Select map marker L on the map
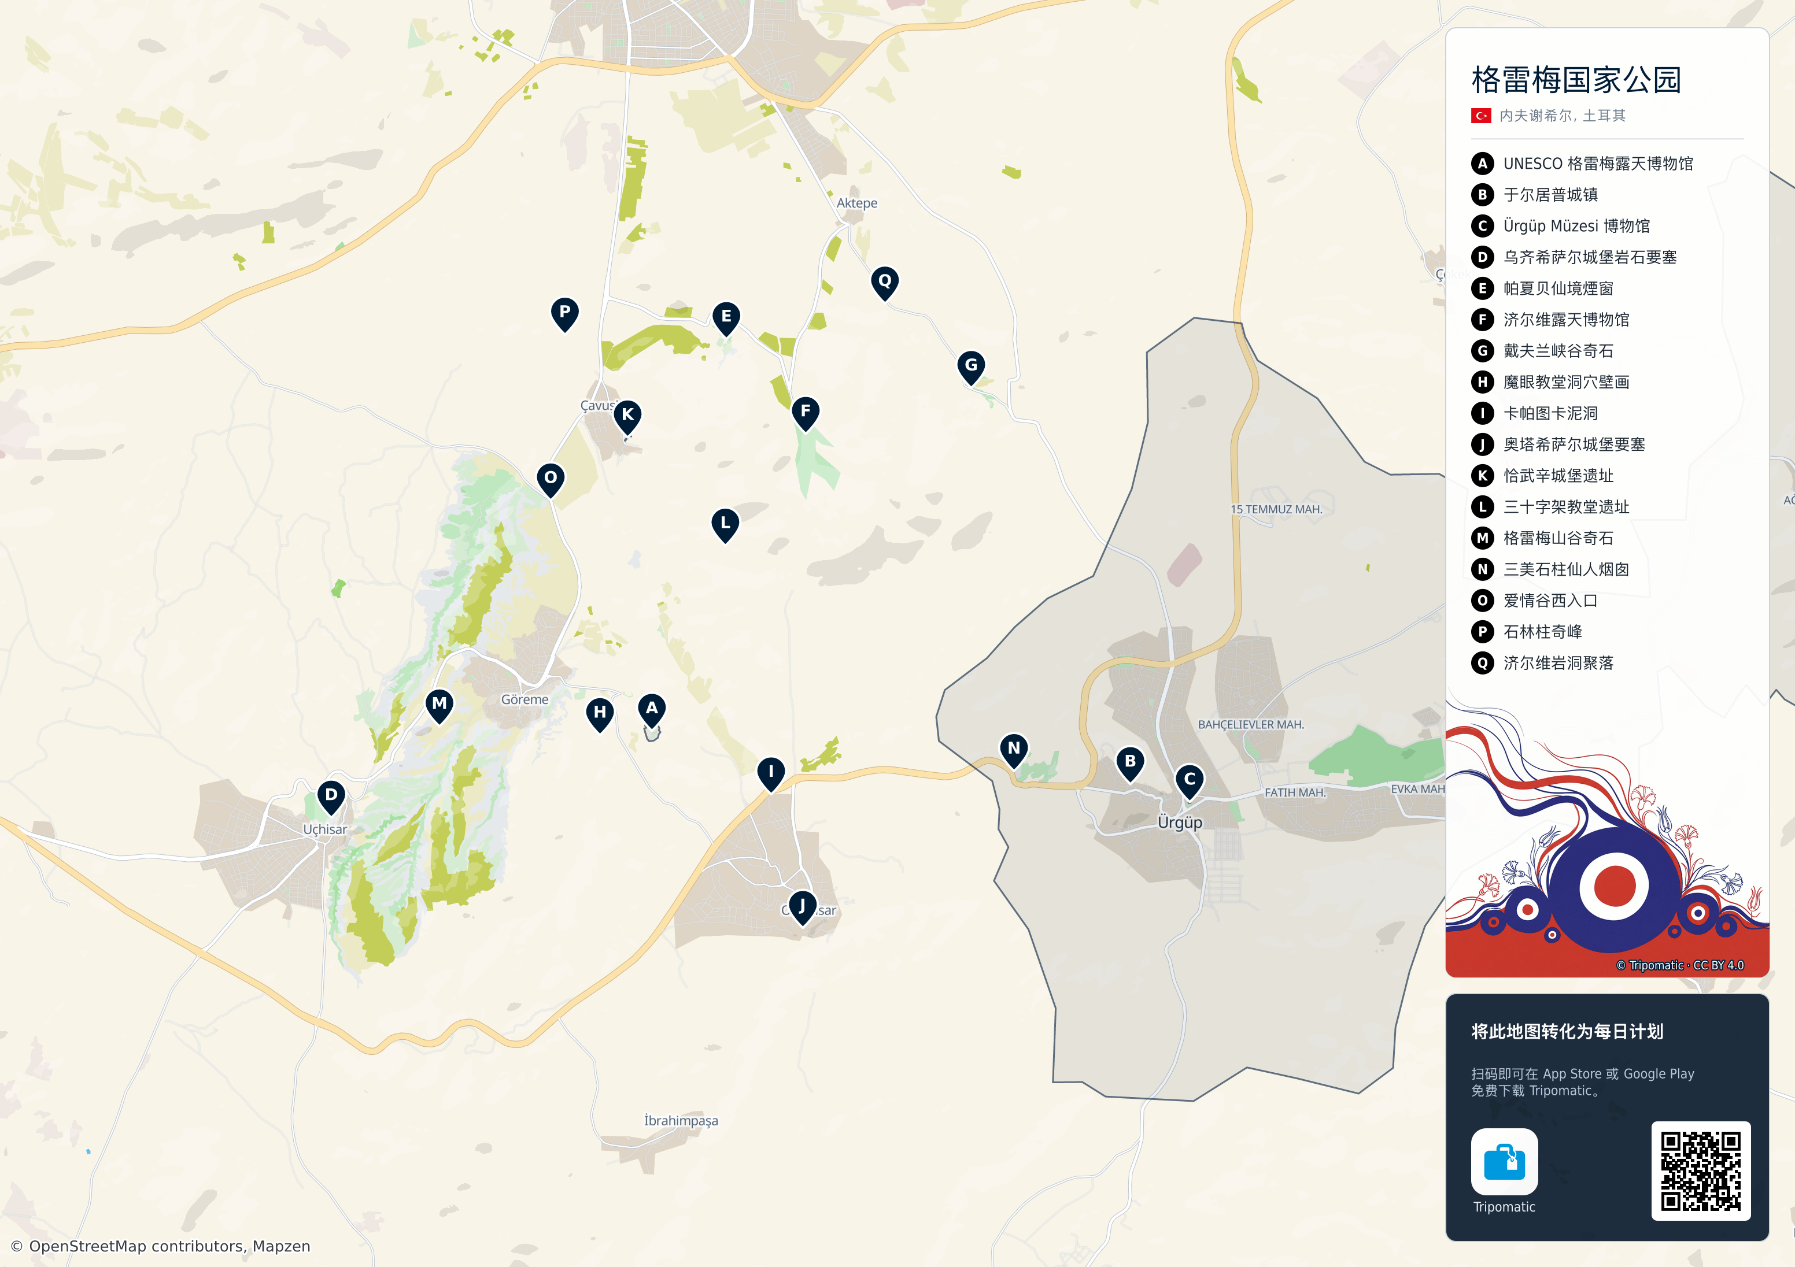 [x=726, y=524]
